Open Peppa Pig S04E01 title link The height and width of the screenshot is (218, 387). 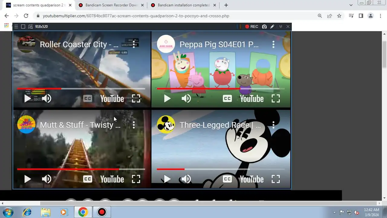(219, 45)
